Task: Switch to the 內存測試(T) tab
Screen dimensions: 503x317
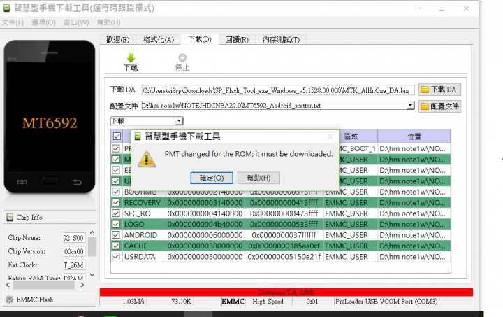Action: pos(281,39)
